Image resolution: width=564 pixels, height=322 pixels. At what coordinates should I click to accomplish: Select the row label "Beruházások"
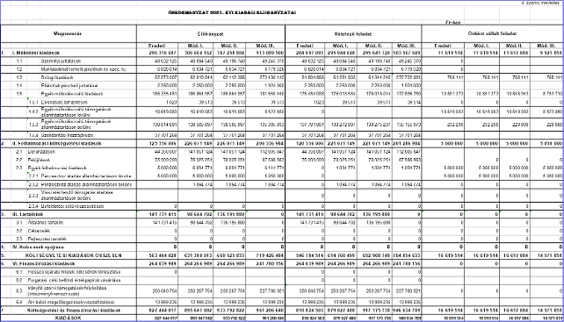42,152
